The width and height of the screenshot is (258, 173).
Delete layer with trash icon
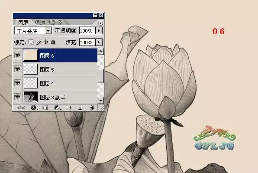point(92,108)
